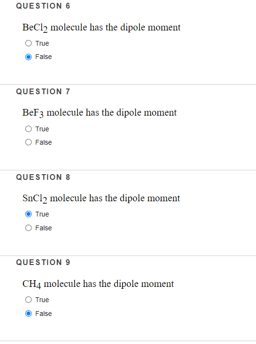This screenshot has width=256, height=344.
Task: Click selected False radio circle for Question 9
Action: pos(28,313)
